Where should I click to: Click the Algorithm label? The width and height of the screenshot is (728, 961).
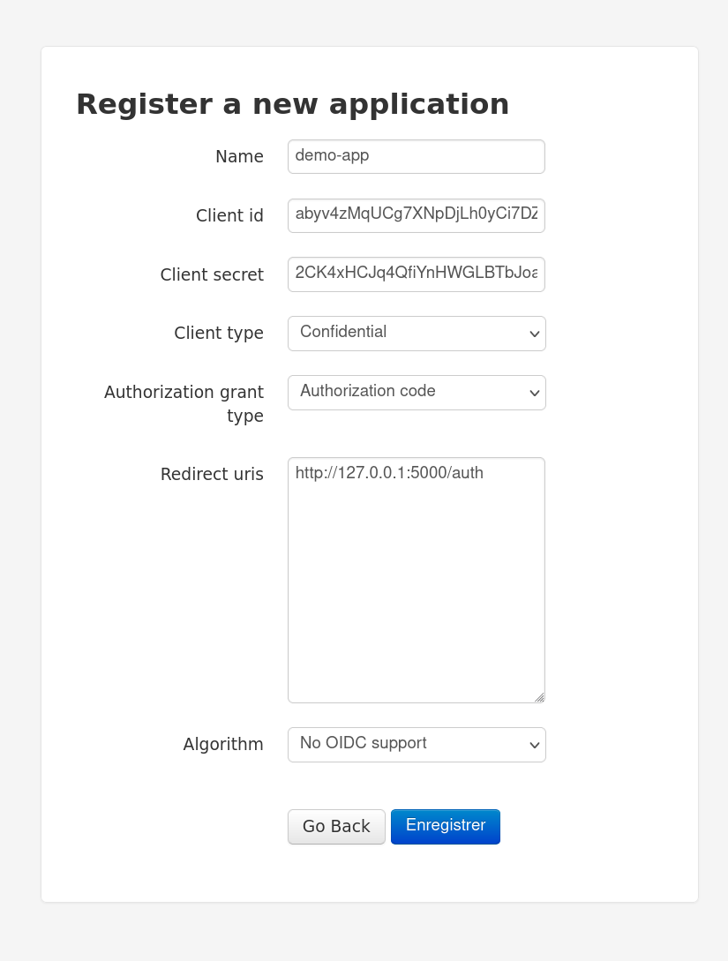pos(223,745)
